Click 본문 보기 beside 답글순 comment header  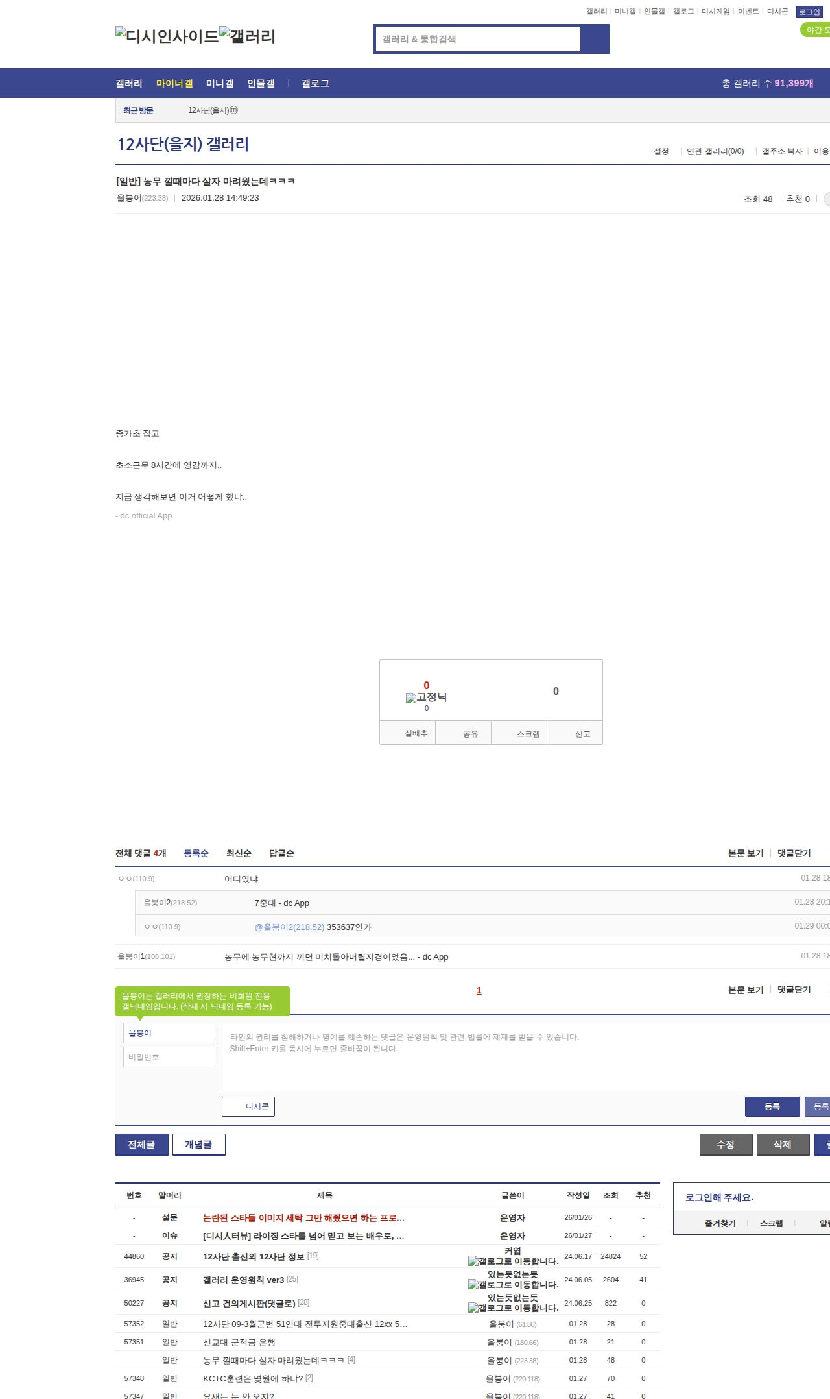click(746, 853)
